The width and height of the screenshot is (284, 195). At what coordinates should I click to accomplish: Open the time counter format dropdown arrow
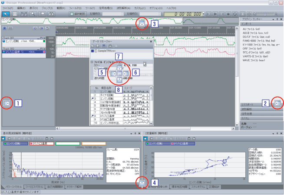click(203, 14)
